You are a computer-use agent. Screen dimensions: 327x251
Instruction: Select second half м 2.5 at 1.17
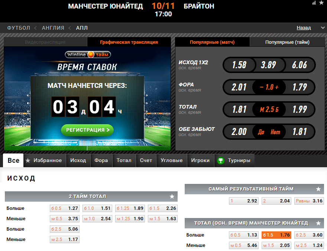pos(65,240)
